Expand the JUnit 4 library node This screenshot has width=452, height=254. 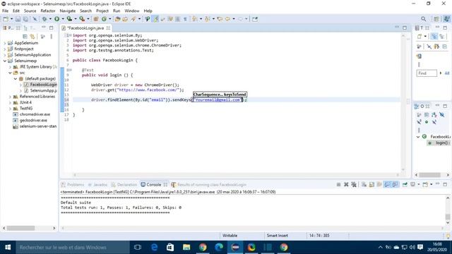(10, 102)
